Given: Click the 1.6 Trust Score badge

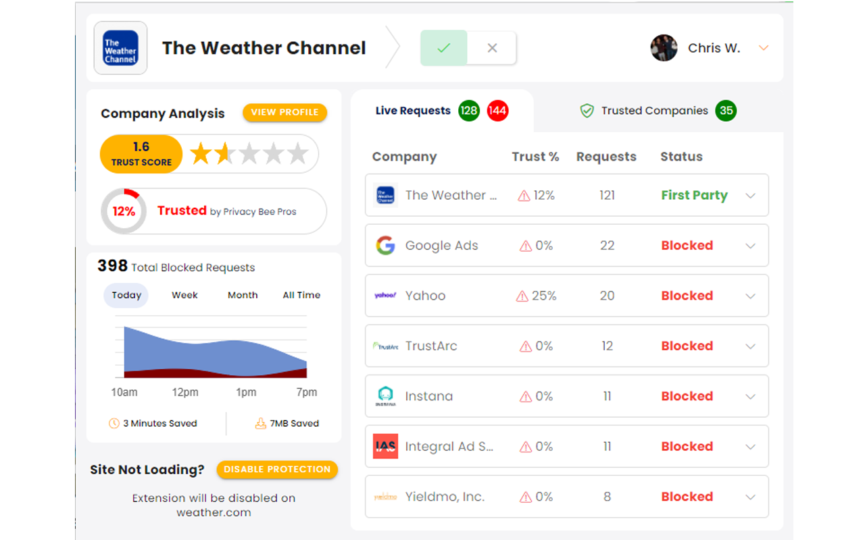Looking at the screenshot, I should pyautogui.click(x=141, y=154).
